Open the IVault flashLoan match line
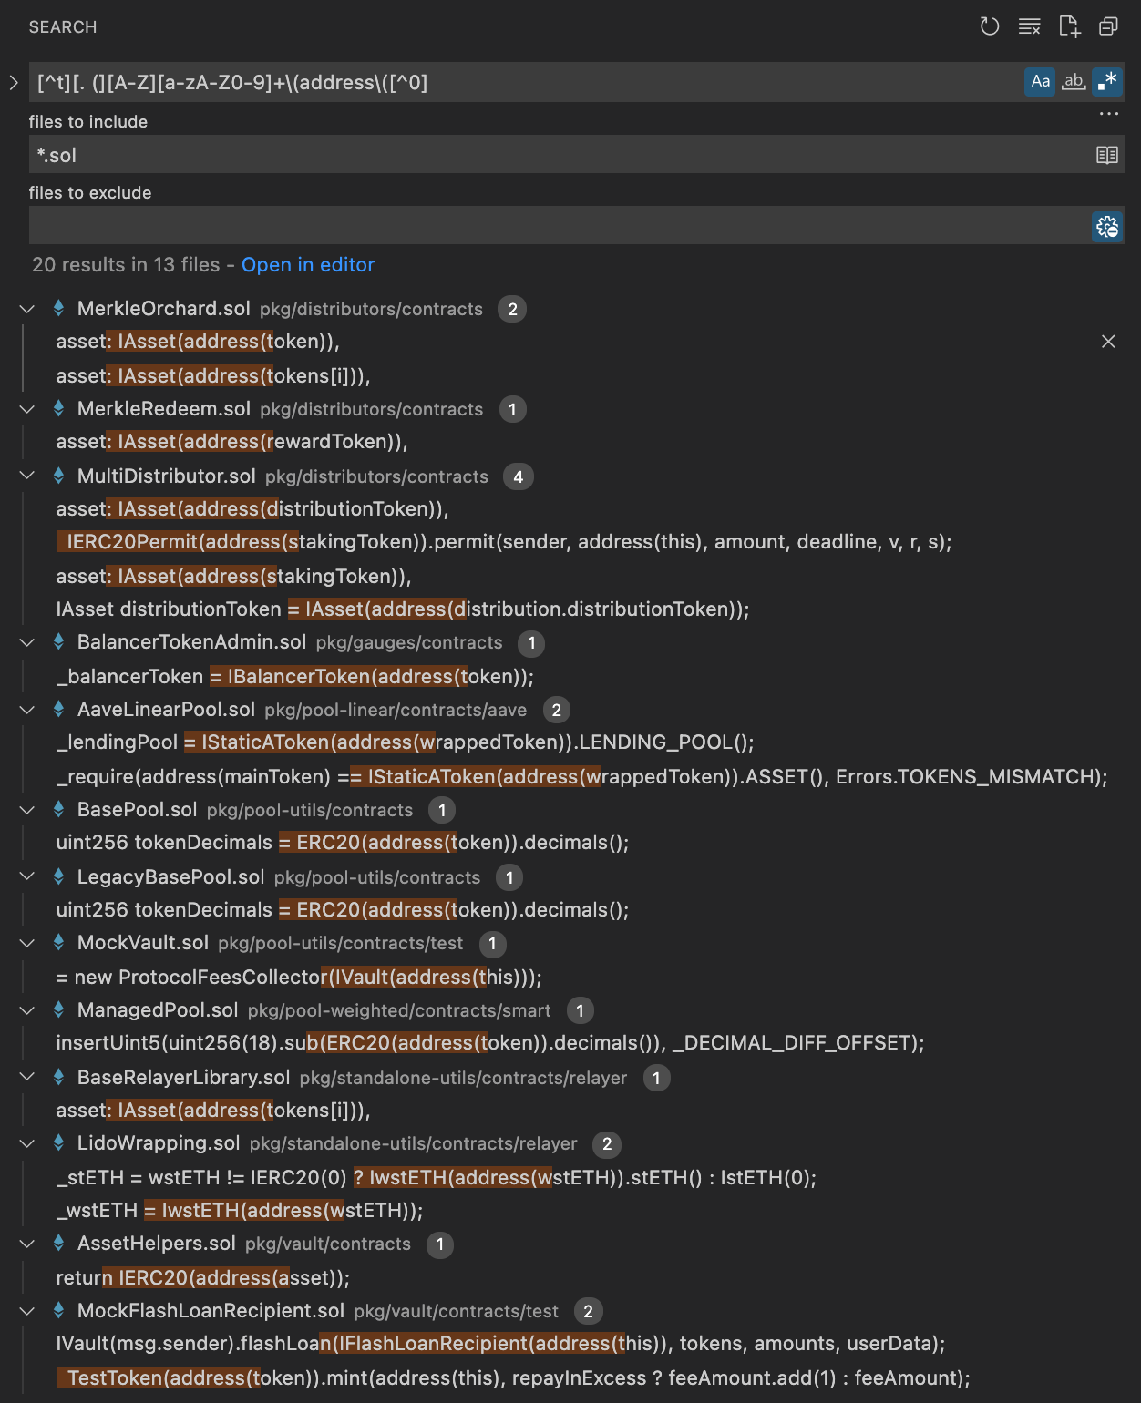This screenshot has height=1403, width=1141. click(x=501, y=1344)
